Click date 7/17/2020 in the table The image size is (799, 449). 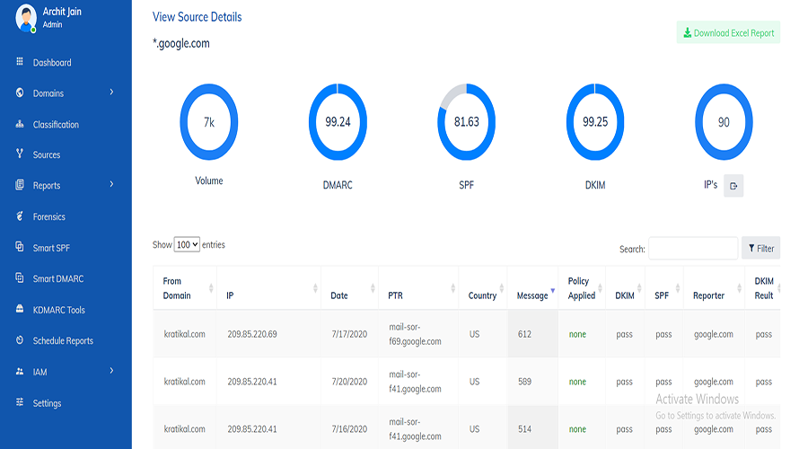349,334
